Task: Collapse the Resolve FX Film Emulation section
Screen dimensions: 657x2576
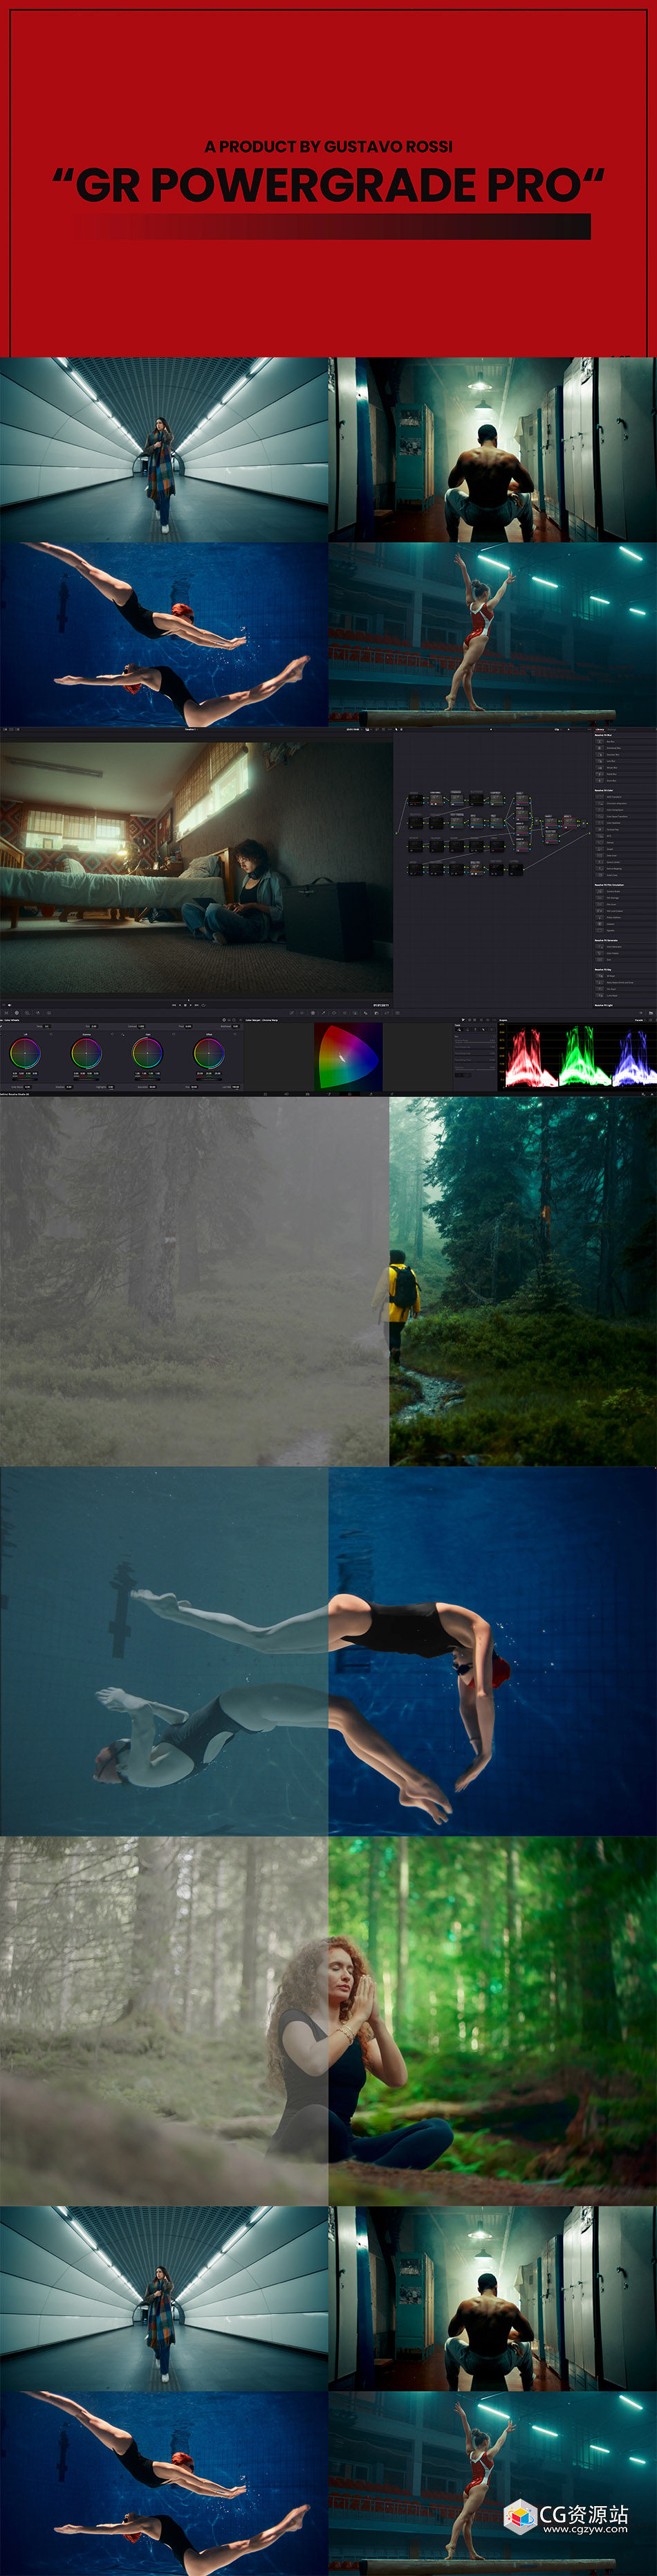Action: click(x=610, y=885)
